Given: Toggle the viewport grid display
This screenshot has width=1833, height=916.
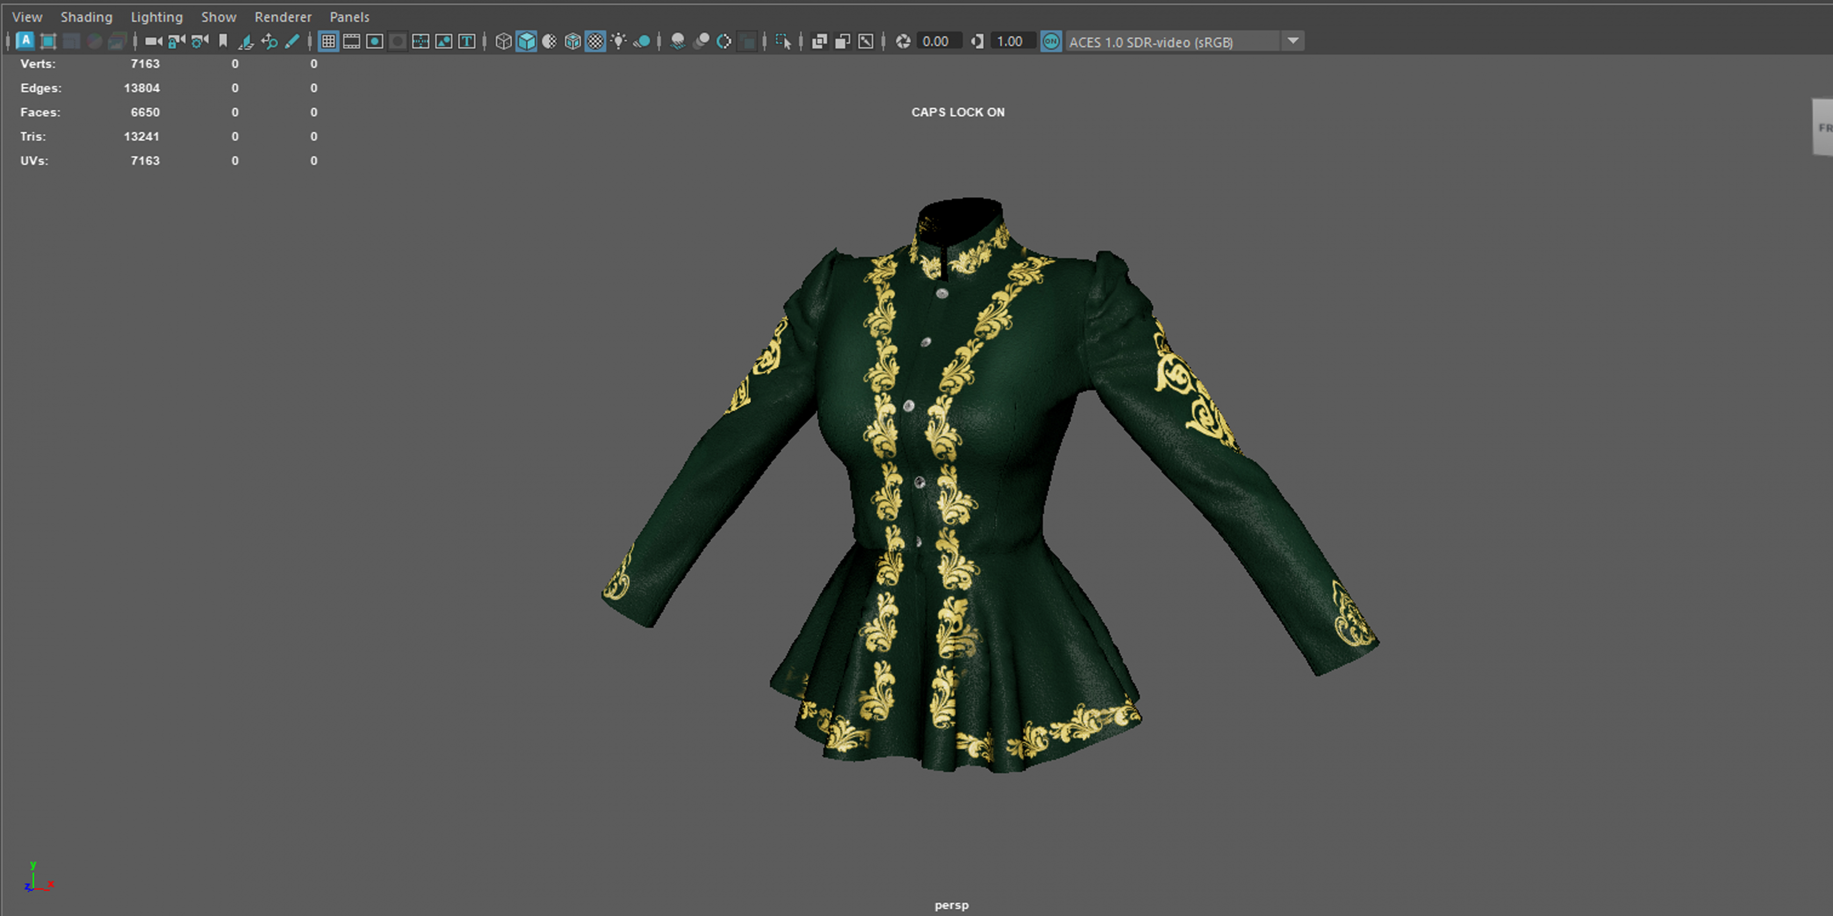Looking at the screenshot, I should (x=328, y=41).
